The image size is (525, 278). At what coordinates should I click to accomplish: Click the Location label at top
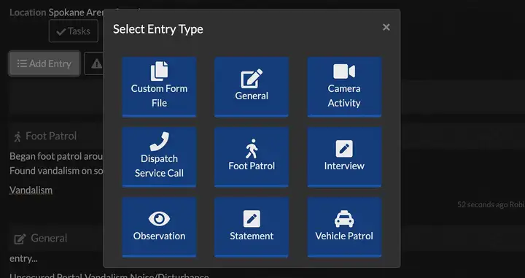click(x=28, y=12)
